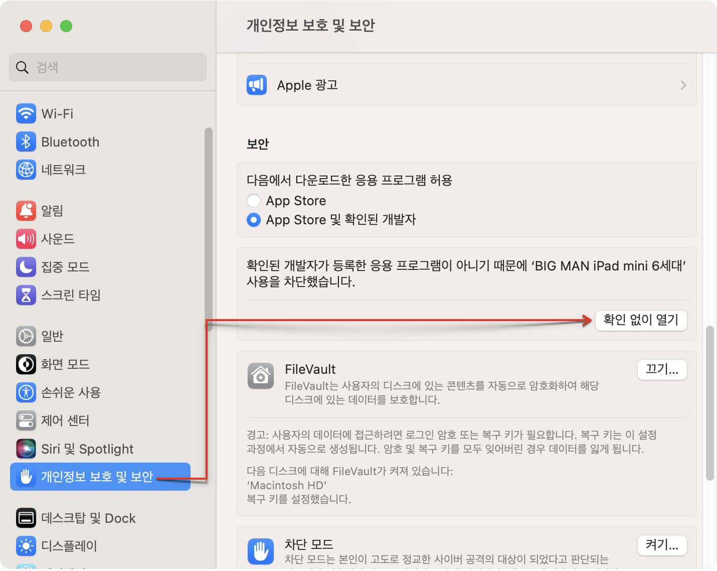
Task: Click the 네트워크 globe icon
Action: pyautogui.click(x=26, y=170)
